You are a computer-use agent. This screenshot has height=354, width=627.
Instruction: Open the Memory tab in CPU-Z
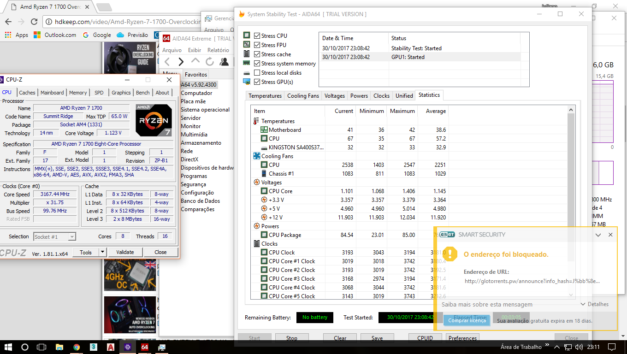pos(78,93)
